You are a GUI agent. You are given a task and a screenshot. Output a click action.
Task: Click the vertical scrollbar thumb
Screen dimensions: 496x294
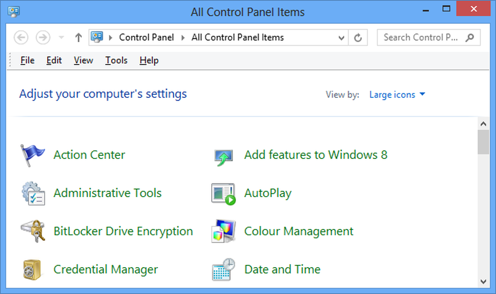pyautogui.click(x=483, y=142)
